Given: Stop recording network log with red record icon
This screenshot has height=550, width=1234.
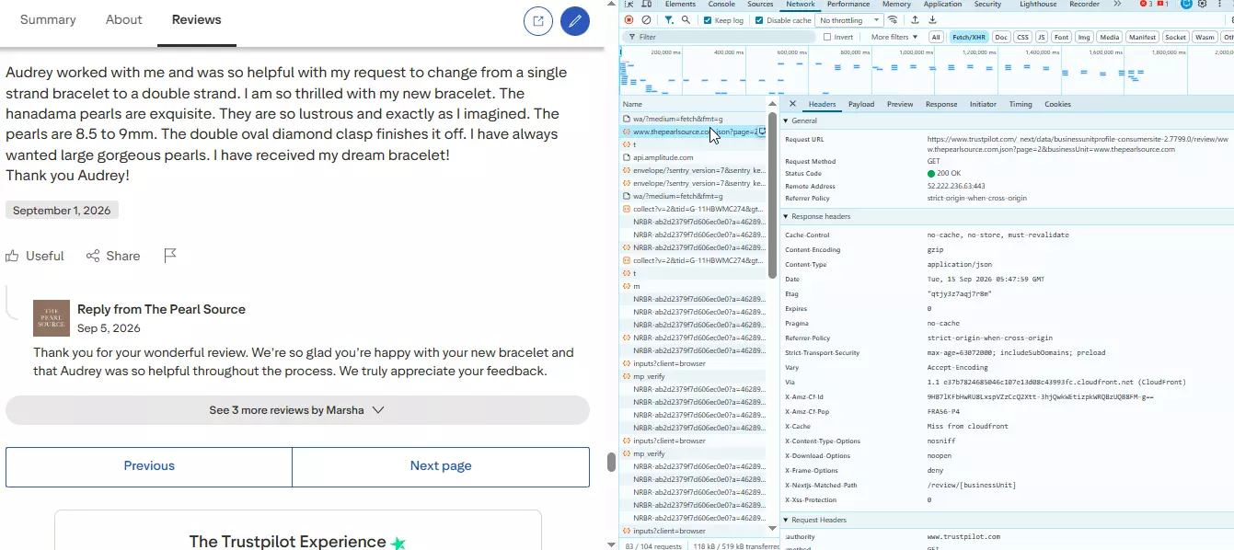Looking at the screenshot, I should point(629,20).
